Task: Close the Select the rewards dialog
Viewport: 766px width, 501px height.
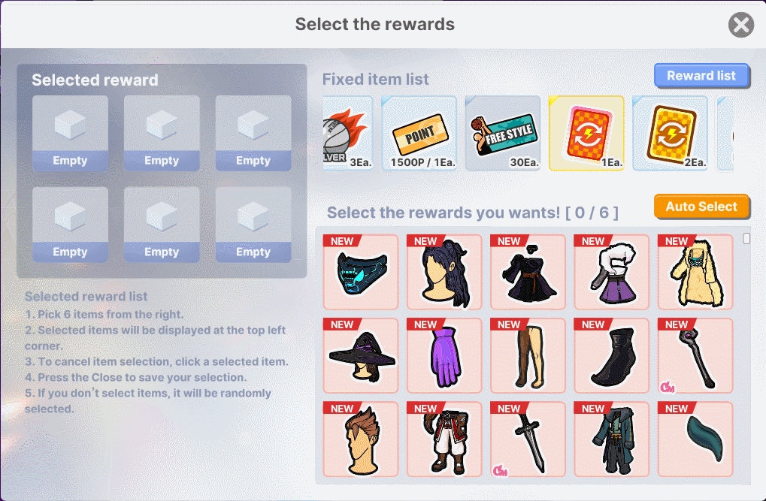Action: [x=741, y=25]
